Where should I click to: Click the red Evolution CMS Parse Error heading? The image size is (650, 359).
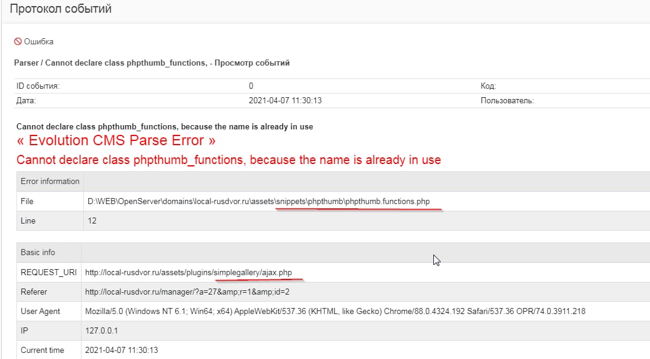(116, 140)
